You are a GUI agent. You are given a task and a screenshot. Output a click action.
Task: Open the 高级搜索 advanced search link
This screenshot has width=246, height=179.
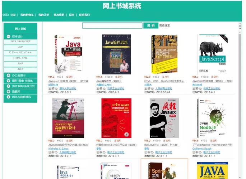click(x=164, y=25)
